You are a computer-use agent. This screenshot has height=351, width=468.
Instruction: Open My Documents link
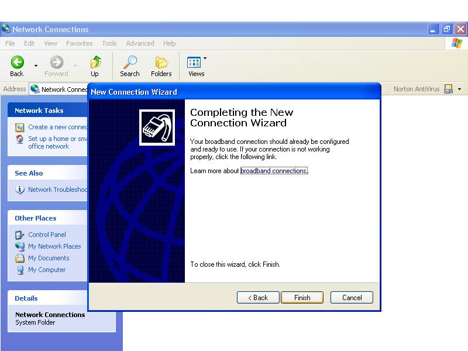(x=49, y=258)
